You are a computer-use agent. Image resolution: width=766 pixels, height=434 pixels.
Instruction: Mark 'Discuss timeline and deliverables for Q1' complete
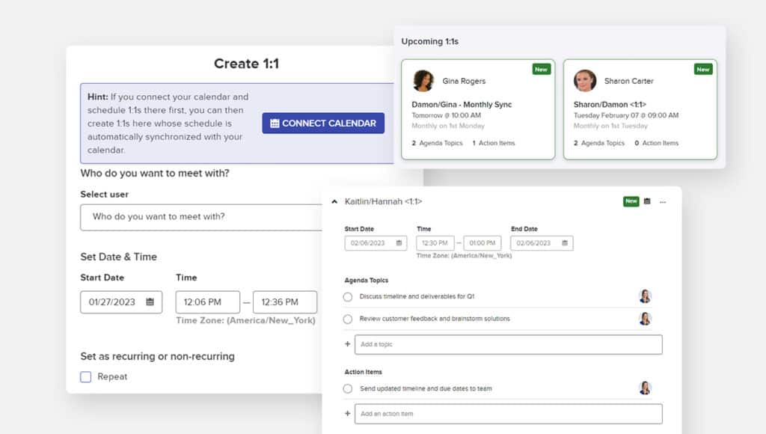(x=348, y=297)
